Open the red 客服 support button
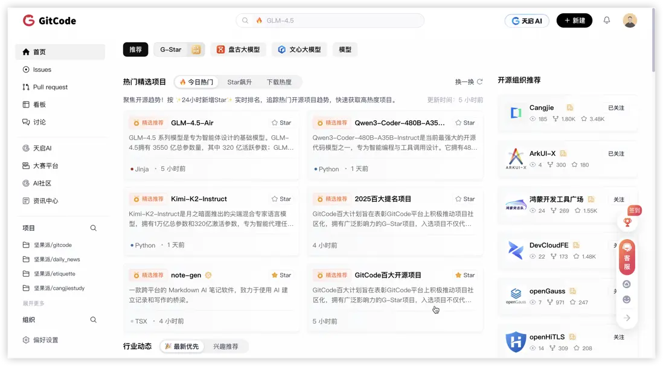Viewport: 663px width, 366px height. pos(627,257)
